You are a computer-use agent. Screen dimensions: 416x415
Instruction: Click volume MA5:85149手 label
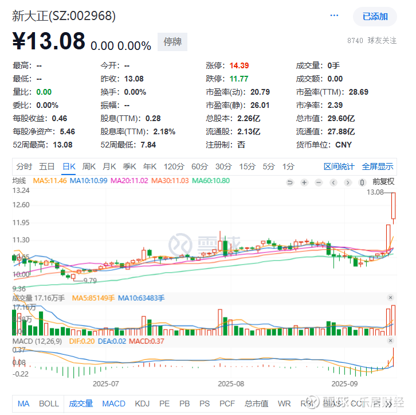[x=93, y=298]
